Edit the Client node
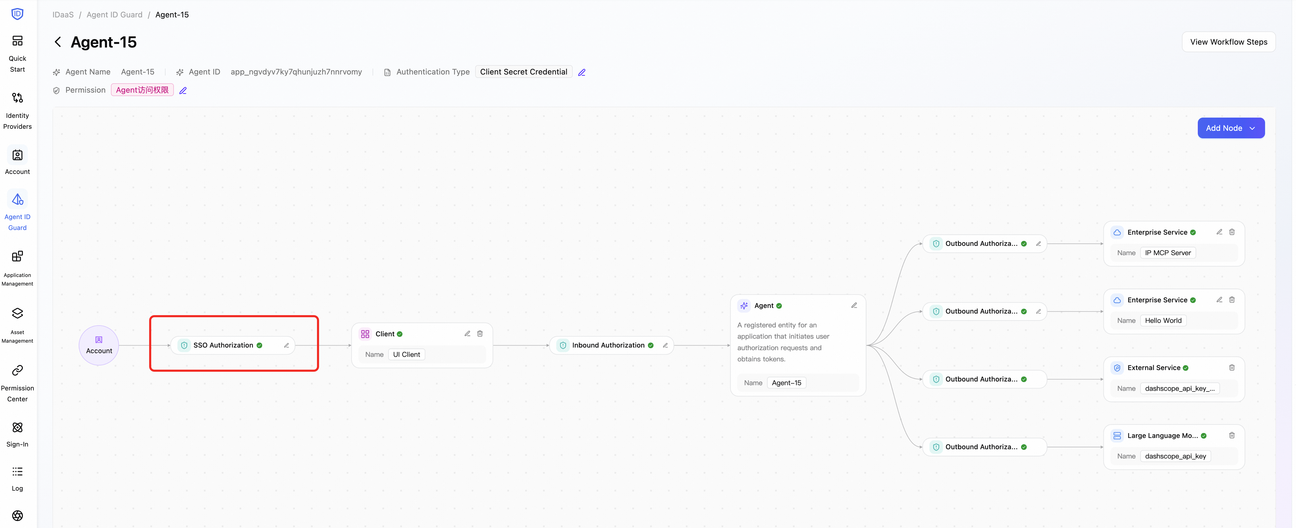Image resolution: width=1296 pixels, height=528 pixels. click(x=467, y=334)
